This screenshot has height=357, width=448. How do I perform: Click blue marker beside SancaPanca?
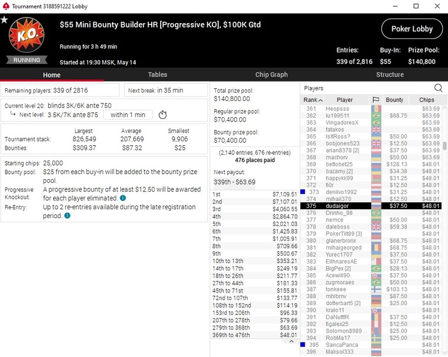point(303,344)
